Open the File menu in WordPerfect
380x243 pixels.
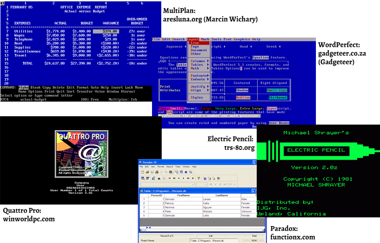click(156, 39)
